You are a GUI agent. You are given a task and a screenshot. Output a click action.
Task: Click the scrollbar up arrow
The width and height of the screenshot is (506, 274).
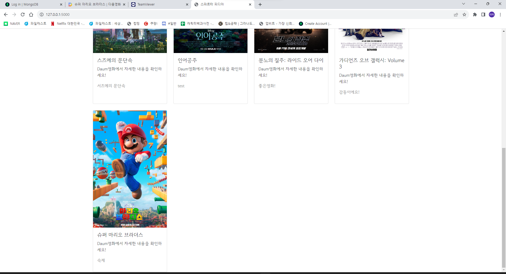[x=504, y=31]
